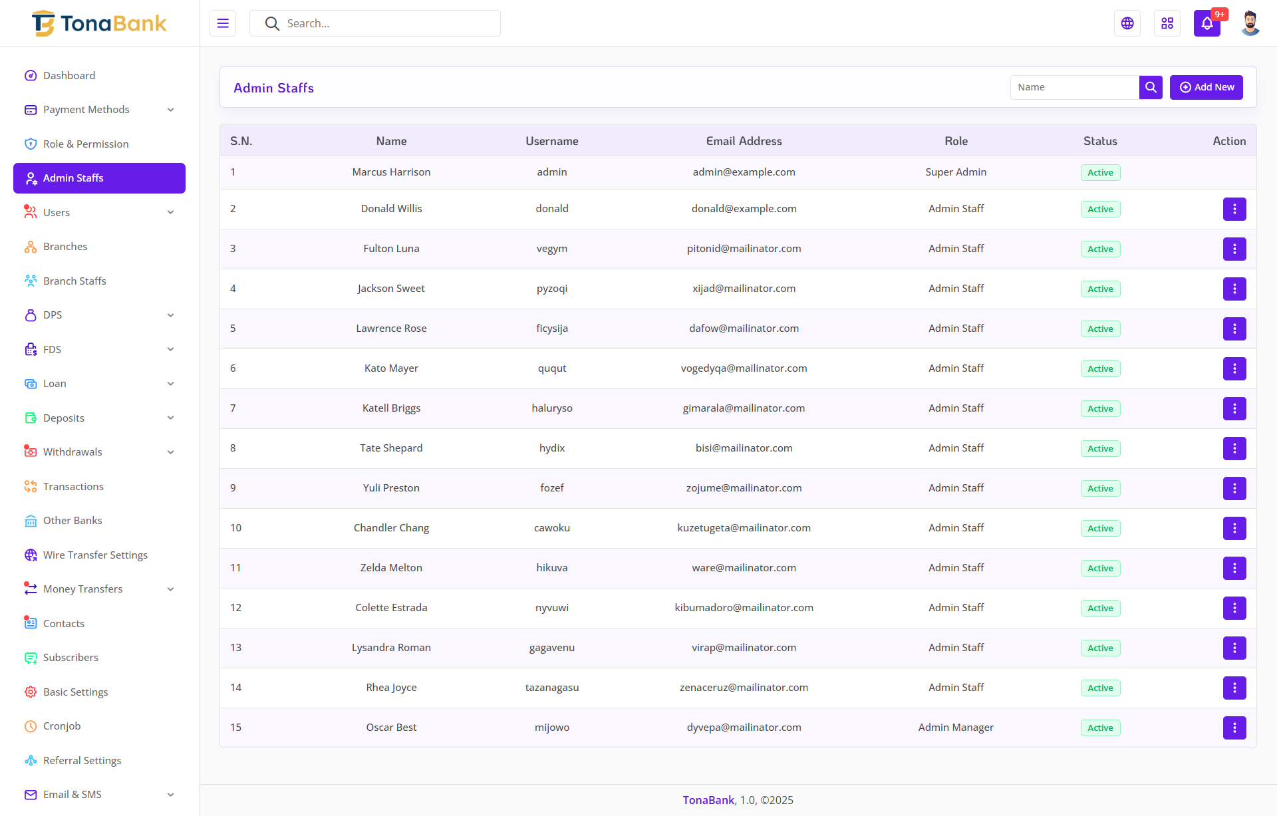1277x816 pixels.
Task: Open action menu for Donald Willis
Action: [x=1234, y=209]
